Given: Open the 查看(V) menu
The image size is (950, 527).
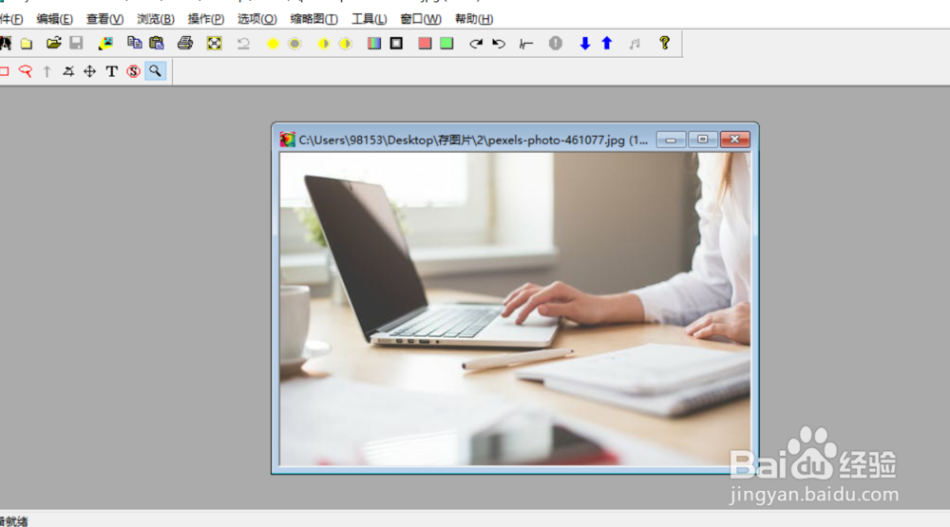Looking at the screenshot, I should 104,19.
